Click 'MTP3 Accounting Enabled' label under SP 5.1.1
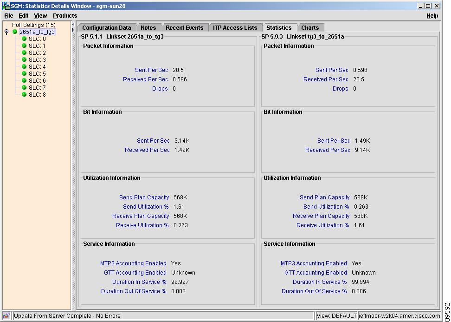 pos(133,263)
